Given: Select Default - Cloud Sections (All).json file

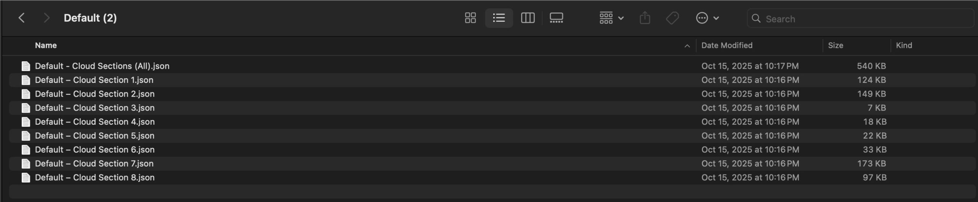Looking at the screenshot, I should 102,66.
